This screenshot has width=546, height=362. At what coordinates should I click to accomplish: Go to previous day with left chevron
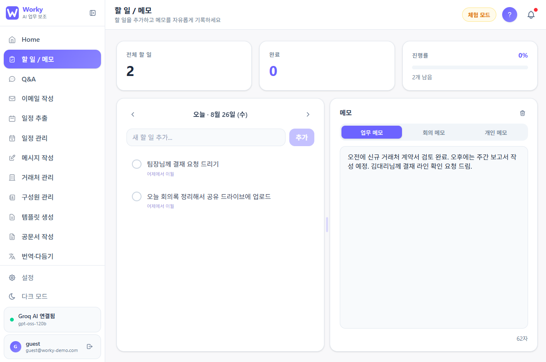click(x=133, y=114)
